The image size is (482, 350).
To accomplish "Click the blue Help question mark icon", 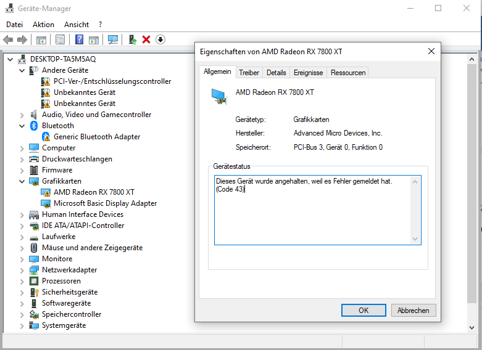I will [80, 39].
